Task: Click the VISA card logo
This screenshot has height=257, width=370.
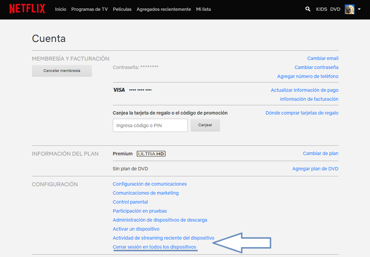Action: pos(119,90)
